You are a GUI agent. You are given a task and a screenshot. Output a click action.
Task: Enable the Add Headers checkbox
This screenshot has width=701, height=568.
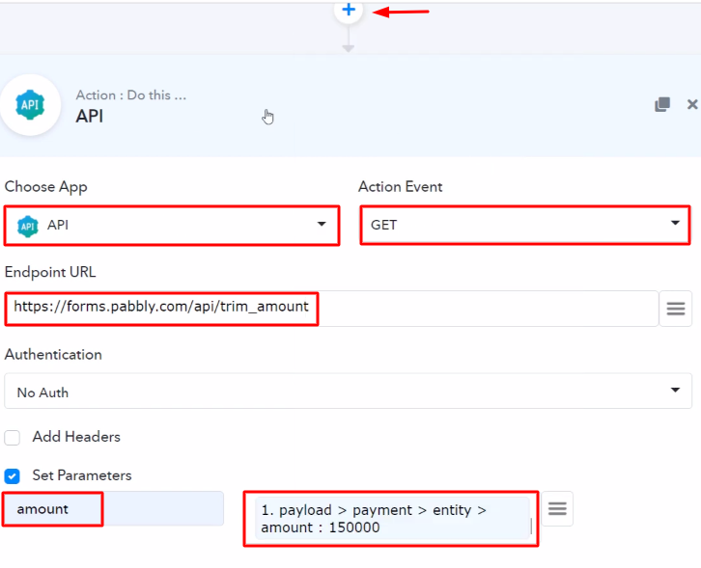tap(13, 437)
